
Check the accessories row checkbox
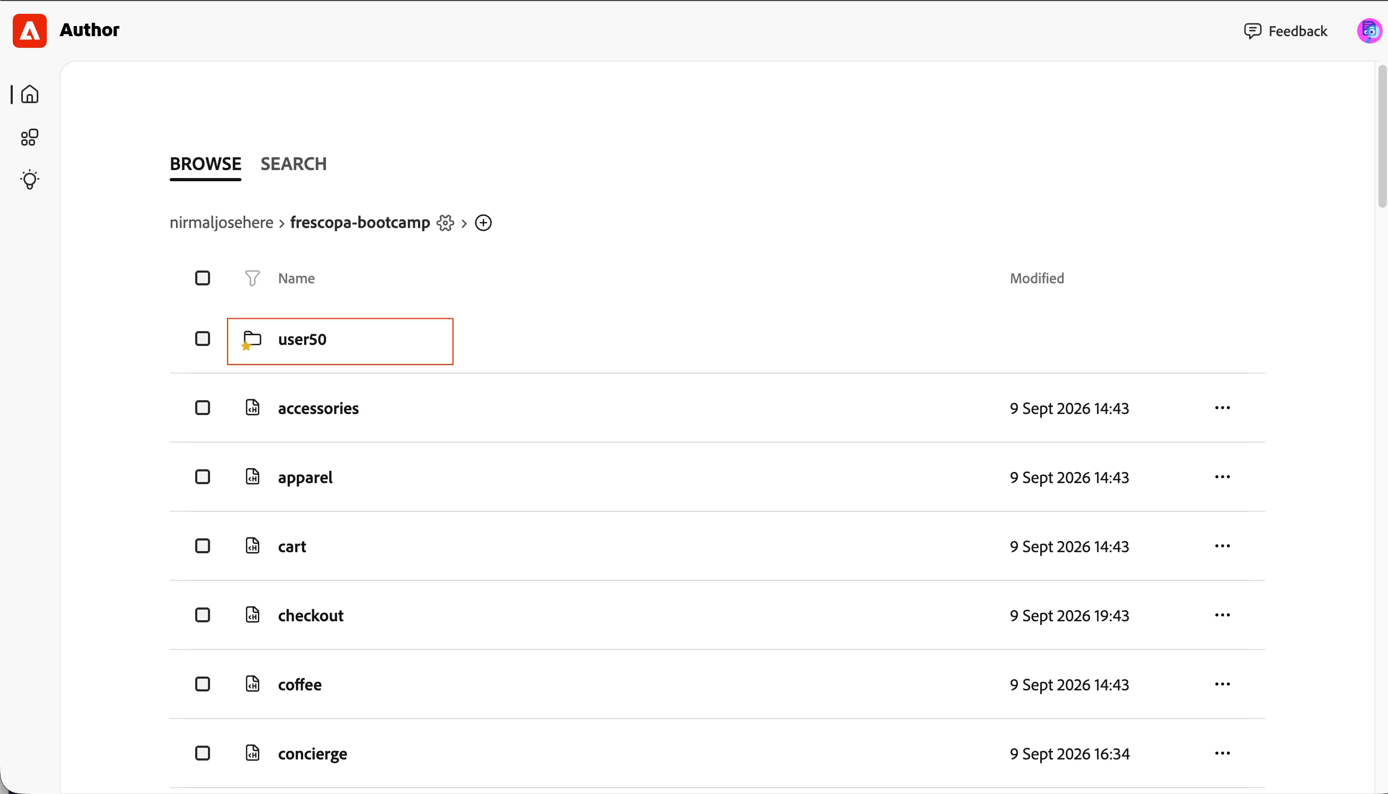[x=203, y=408]
